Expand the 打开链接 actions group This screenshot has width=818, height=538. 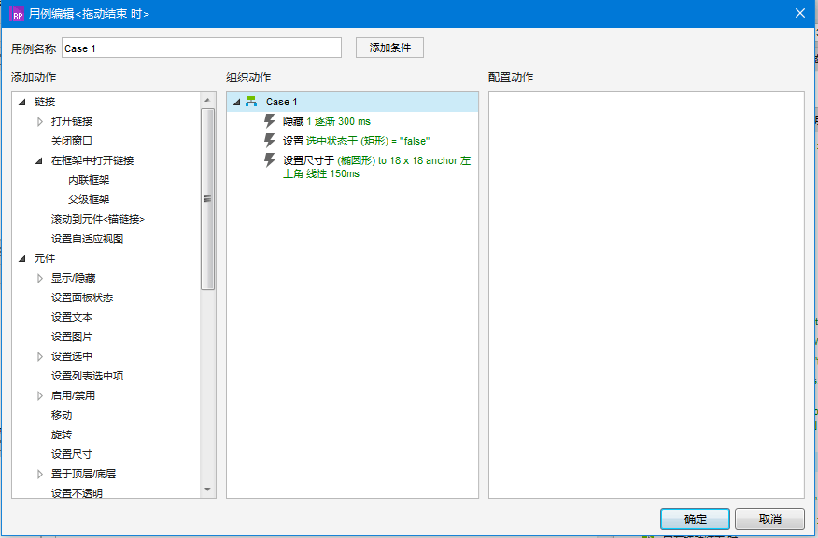pos(39,121)
